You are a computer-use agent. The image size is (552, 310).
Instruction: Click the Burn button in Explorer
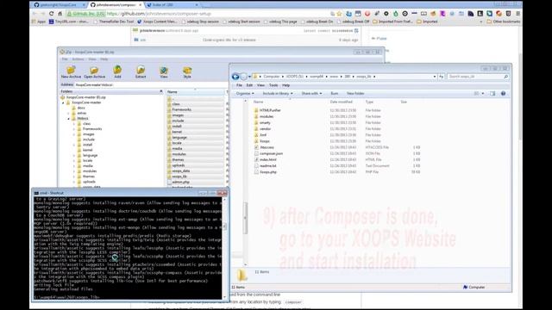[335, 94]
